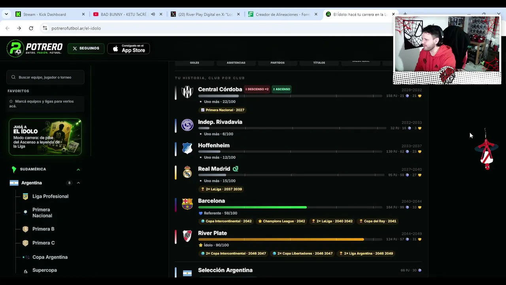The height and width of the screenshot is (285, 506).
Task: Open Primera Nacional in the sidebar list
Action: point(42,213)
